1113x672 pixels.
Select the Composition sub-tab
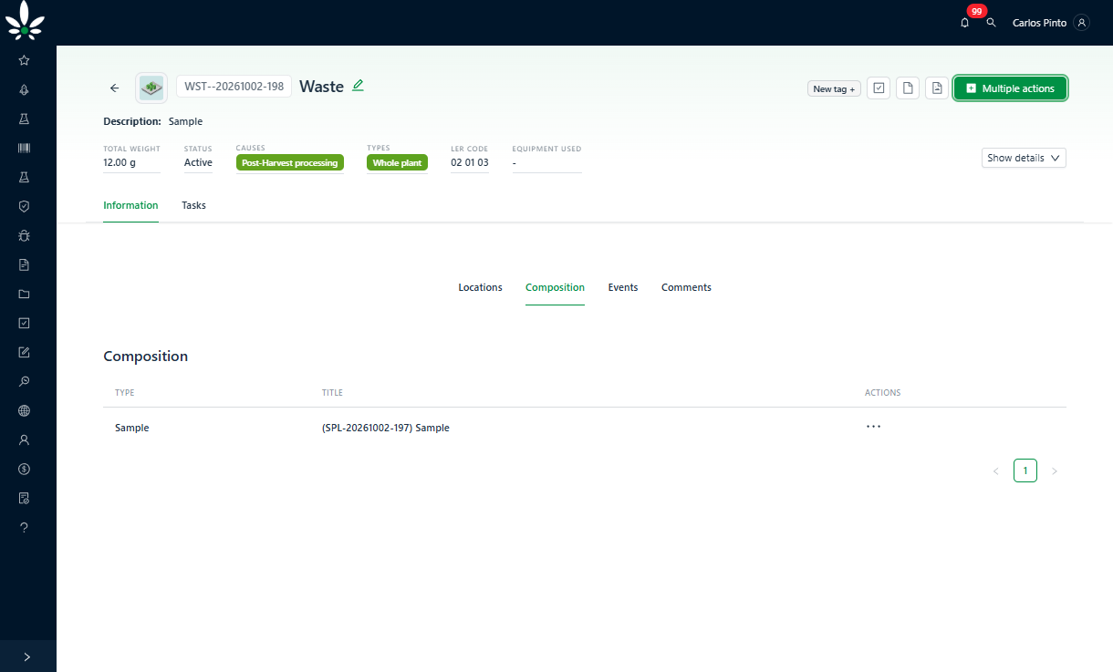(x=555, y=287)
